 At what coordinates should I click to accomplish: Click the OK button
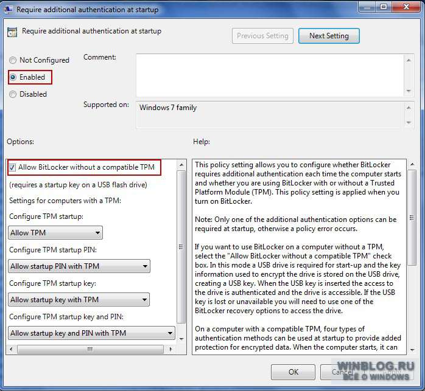click(293, 372)
